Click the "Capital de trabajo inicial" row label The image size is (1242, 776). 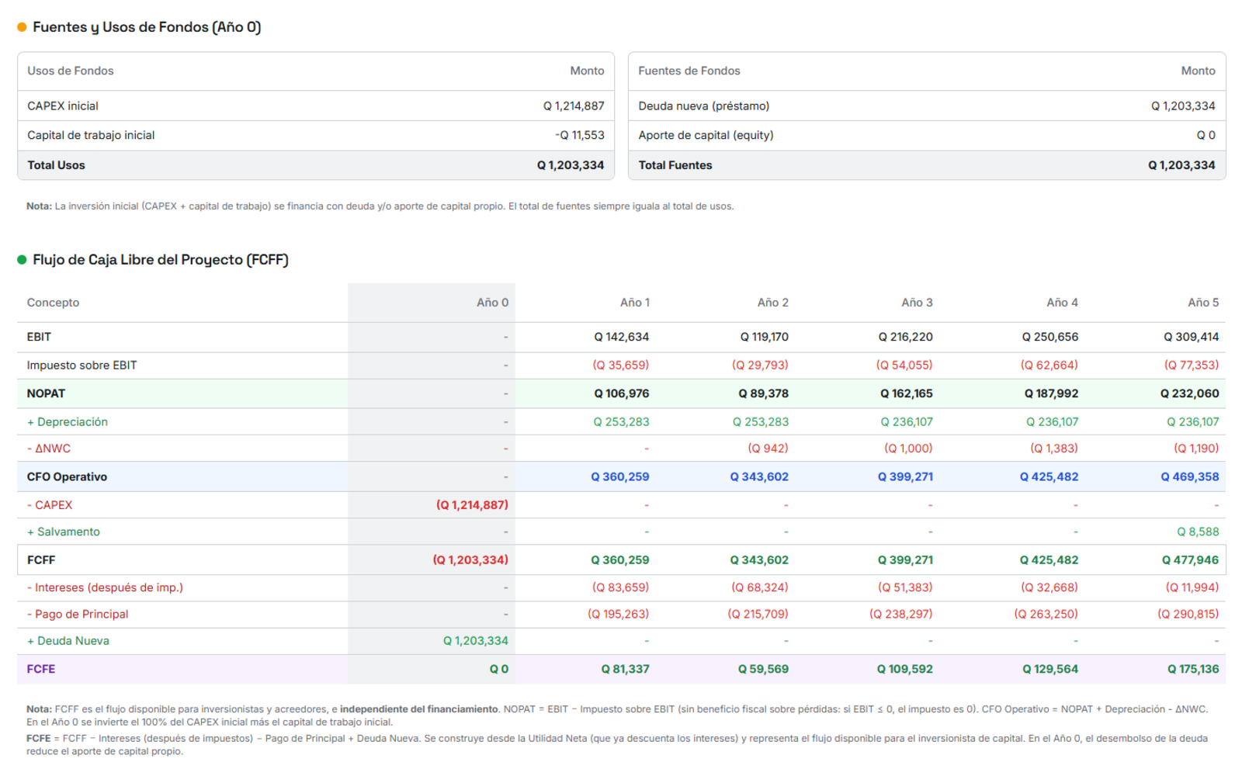click(91, 135)
